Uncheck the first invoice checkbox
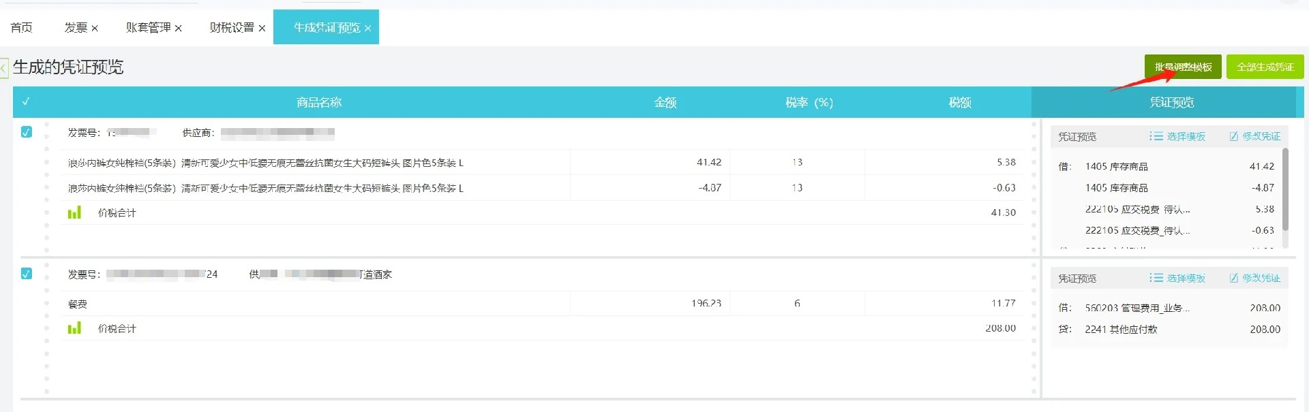Image resolution: width=1309 pixels, height=412 pixels. point(27,132)
